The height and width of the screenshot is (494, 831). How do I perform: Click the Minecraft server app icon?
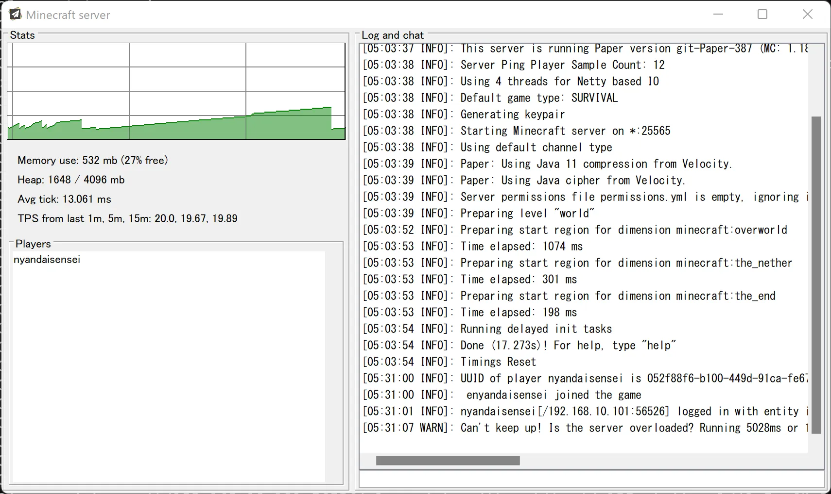pyautogui.click(x=16, y=15)
